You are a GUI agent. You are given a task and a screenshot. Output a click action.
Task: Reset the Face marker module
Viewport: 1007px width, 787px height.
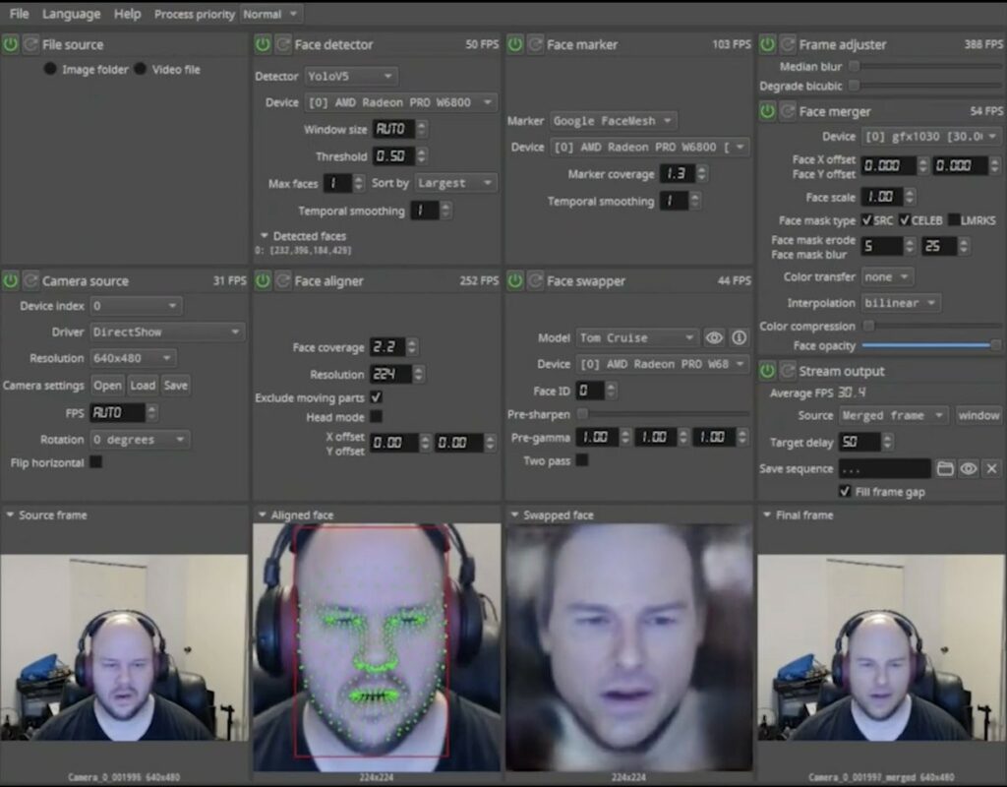pyautogui.click(x=535, y=44)
